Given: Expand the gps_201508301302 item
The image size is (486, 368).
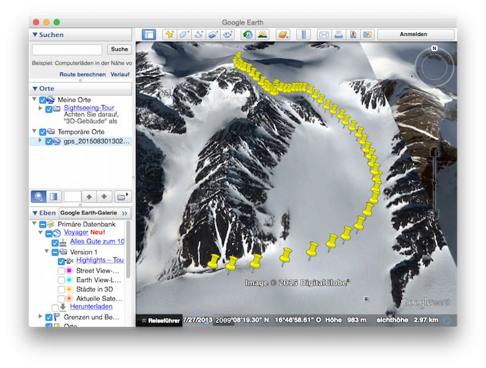Looking at the screenshot, I should (40, 141).
